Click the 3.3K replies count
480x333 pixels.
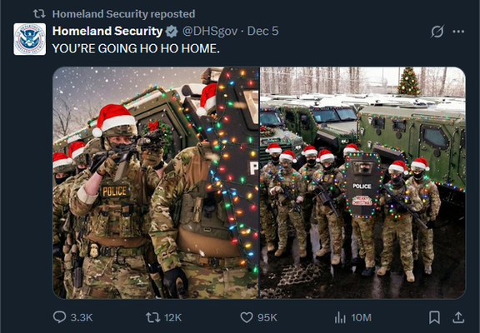pos(82,317)
